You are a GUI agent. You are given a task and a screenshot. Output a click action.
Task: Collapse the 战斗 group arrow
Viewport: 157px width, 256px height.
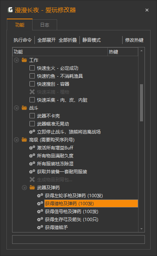click(16, 108)
